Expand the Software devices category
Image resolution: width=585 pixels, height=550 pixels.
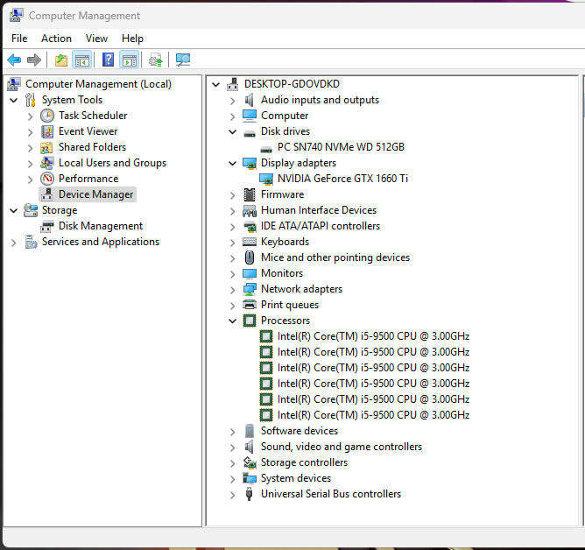coord(232,432)
